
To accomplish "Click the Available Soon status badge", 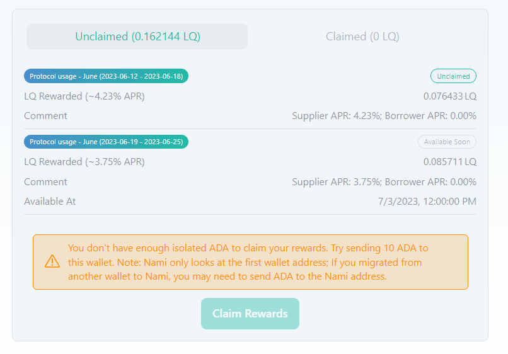I will tap(447, 142).
